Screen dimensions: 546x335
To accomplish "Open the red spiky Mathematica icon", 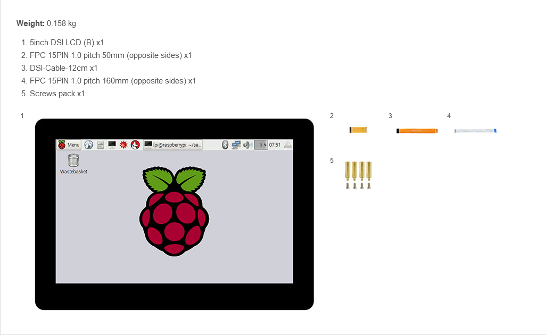I will (x=123, y=145).
